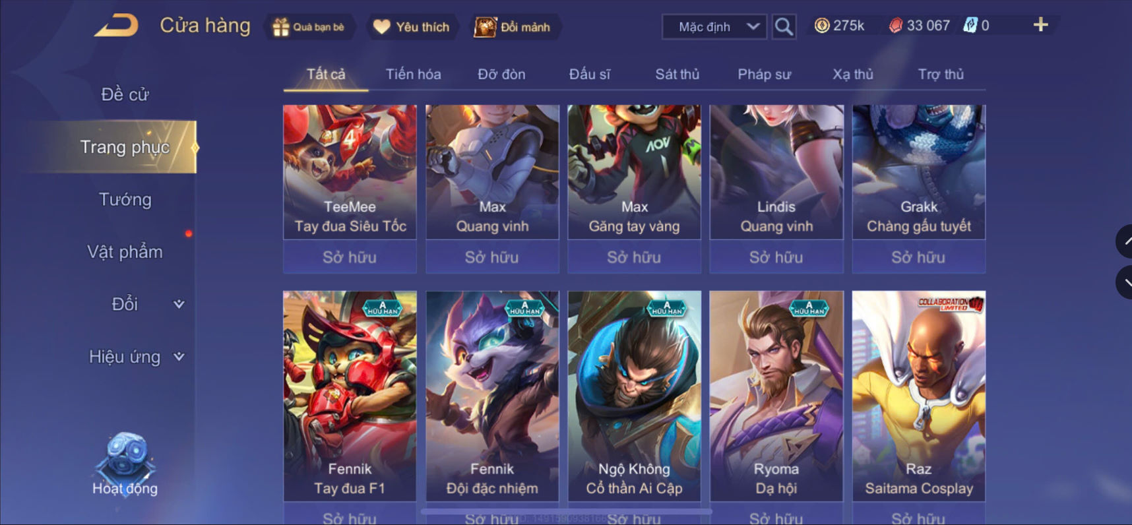Select the Tướng sidebar category

coord(125,200)
